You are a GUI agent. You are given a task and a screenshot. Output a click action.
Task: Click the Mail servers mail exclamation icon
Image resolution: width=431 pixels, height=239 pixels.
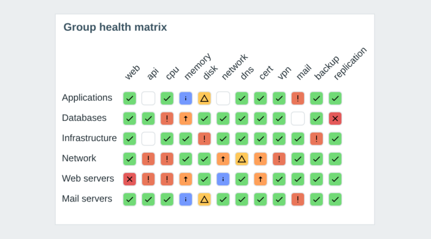(x=297, y=199)
